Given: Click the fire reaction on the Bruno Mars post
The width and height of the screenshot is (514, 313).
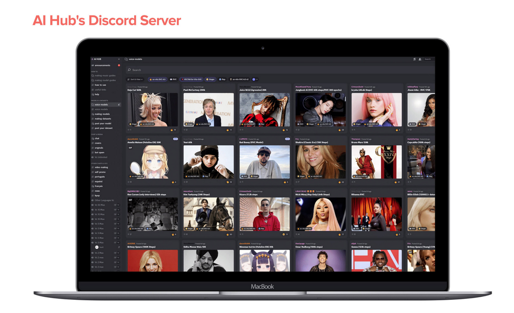Looking at the screenshot, I should point(397,182).
